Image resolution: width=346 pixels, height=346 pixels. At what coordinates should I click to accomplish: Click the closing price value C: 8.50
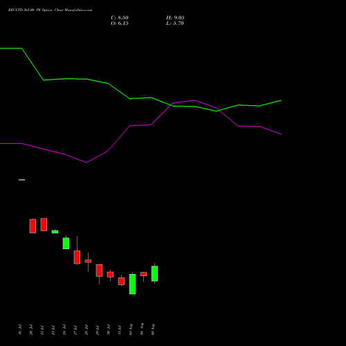tap(120, 18)
